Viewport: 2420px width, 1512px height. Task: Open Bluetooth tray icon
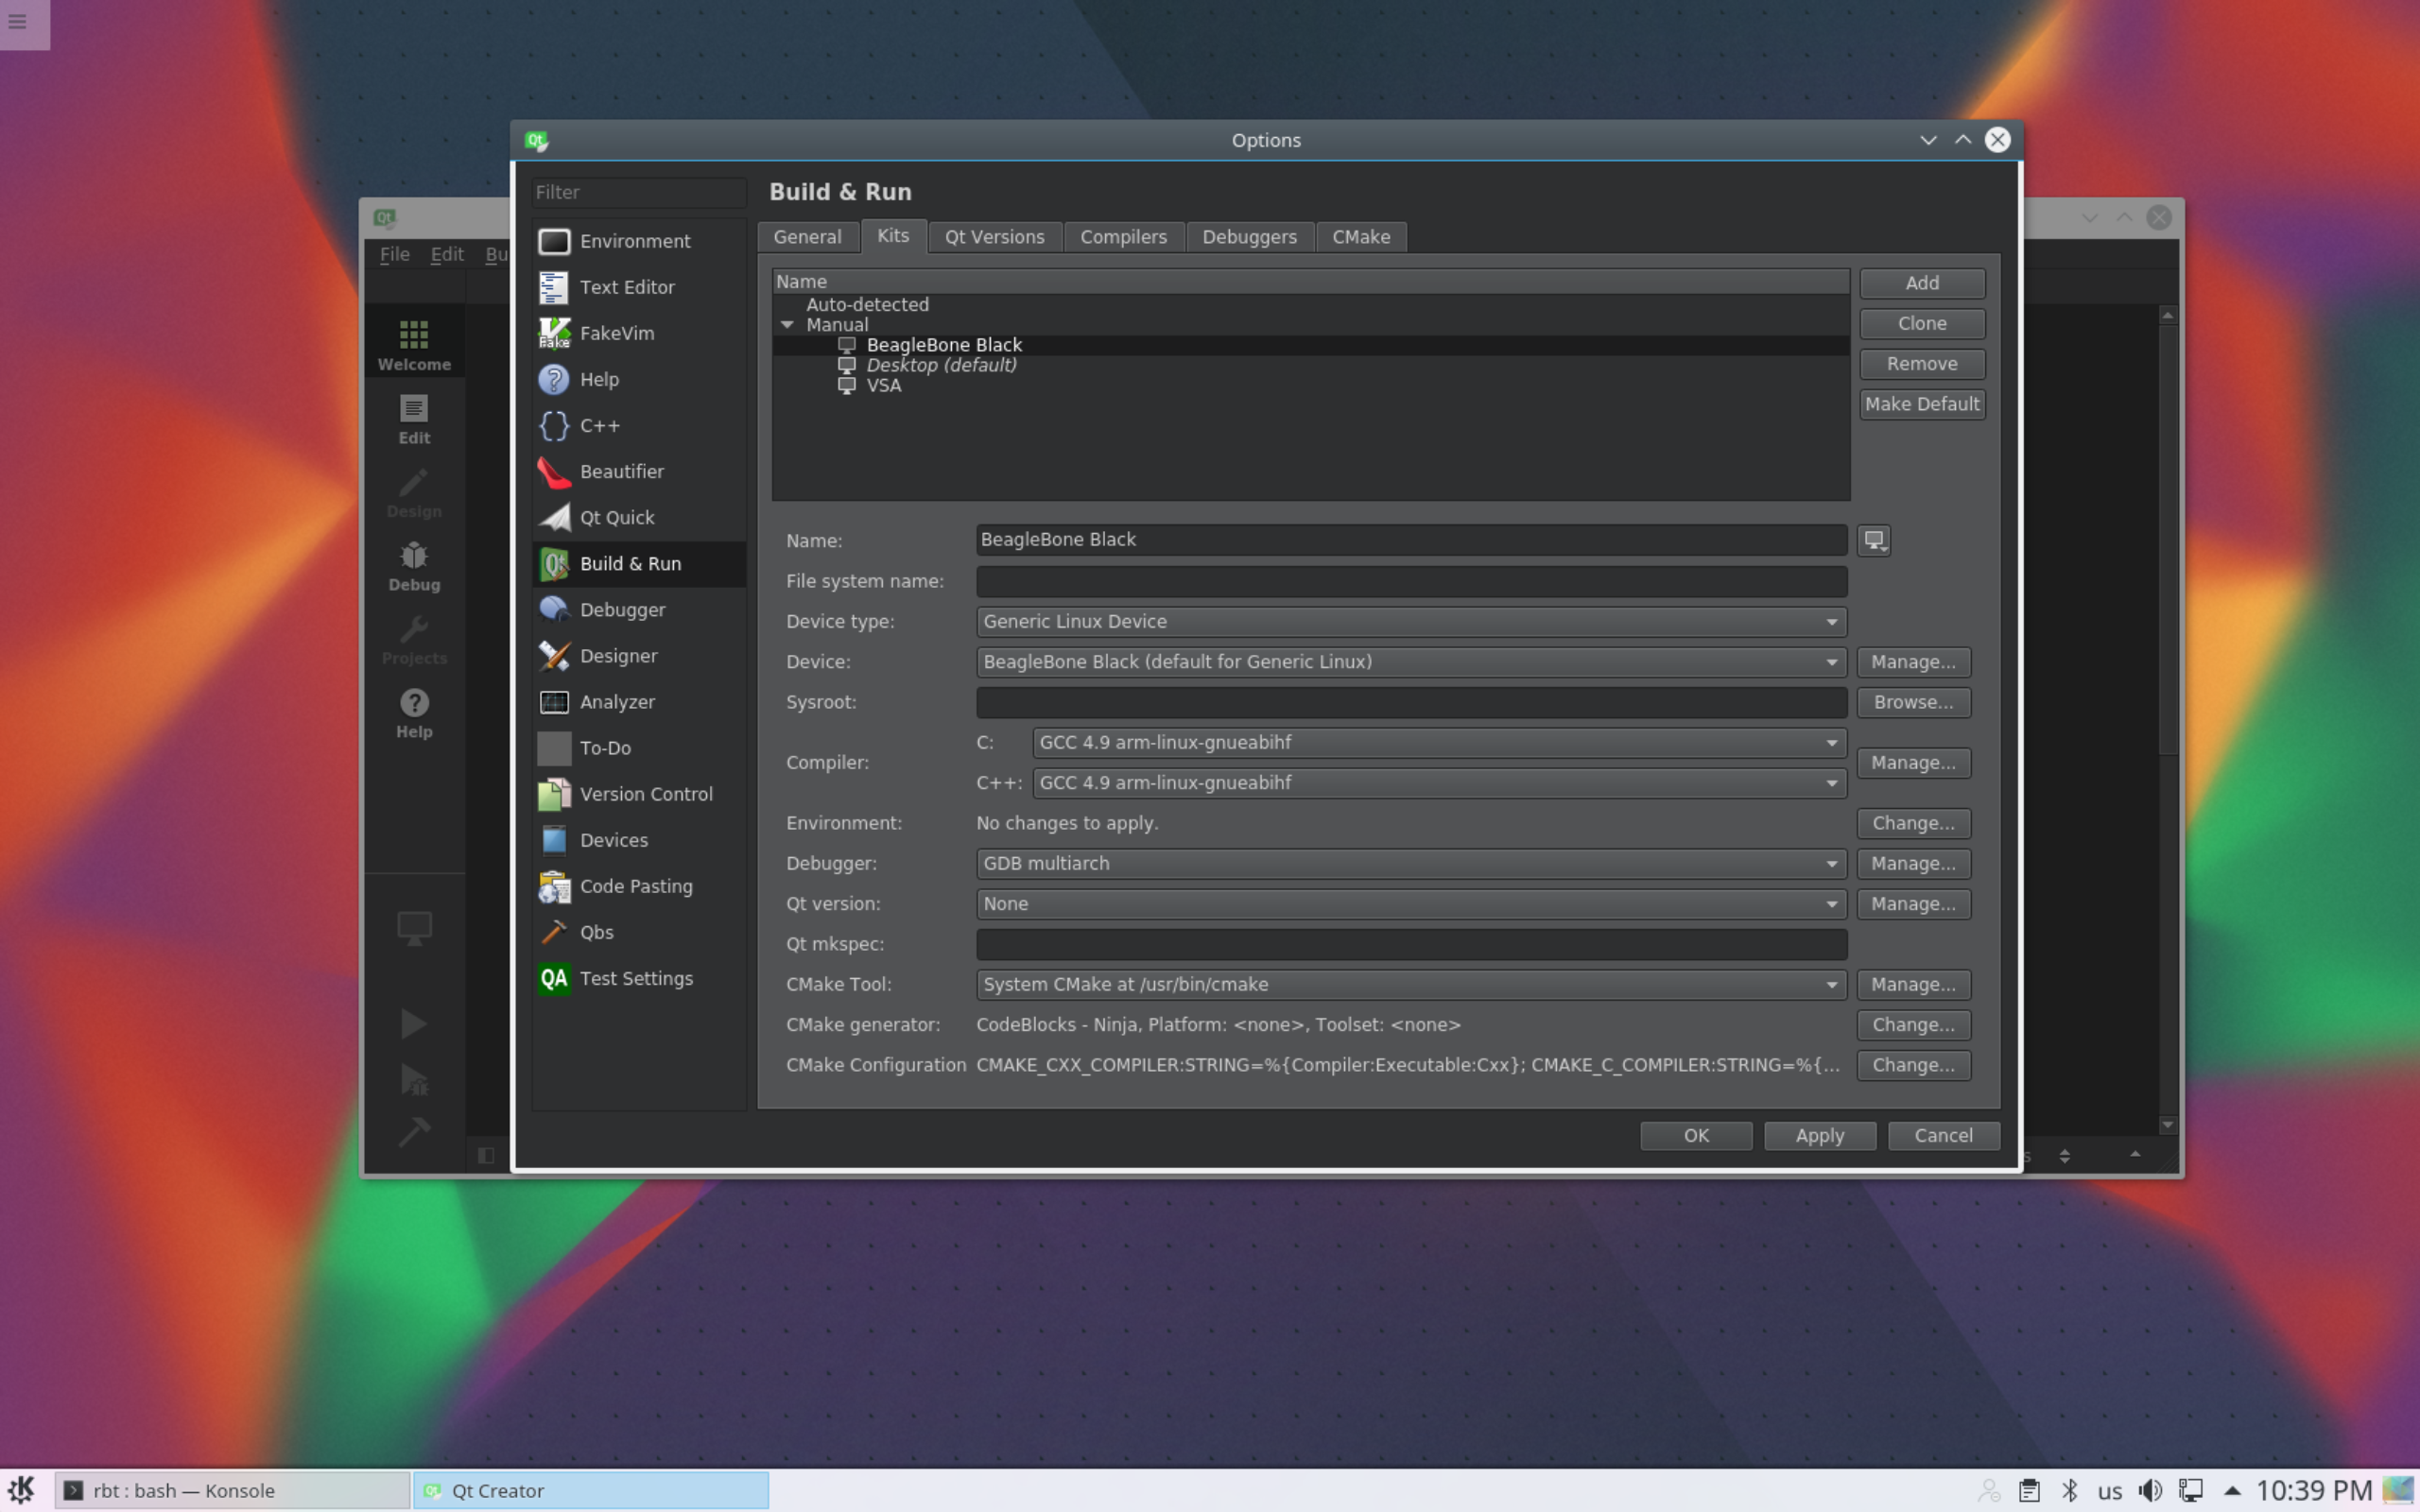click(2069, 1490)
